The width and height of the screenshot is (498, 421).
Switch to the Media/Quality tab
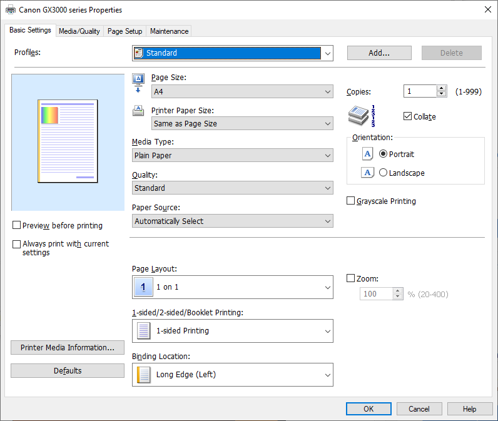[x=79, y=31]
